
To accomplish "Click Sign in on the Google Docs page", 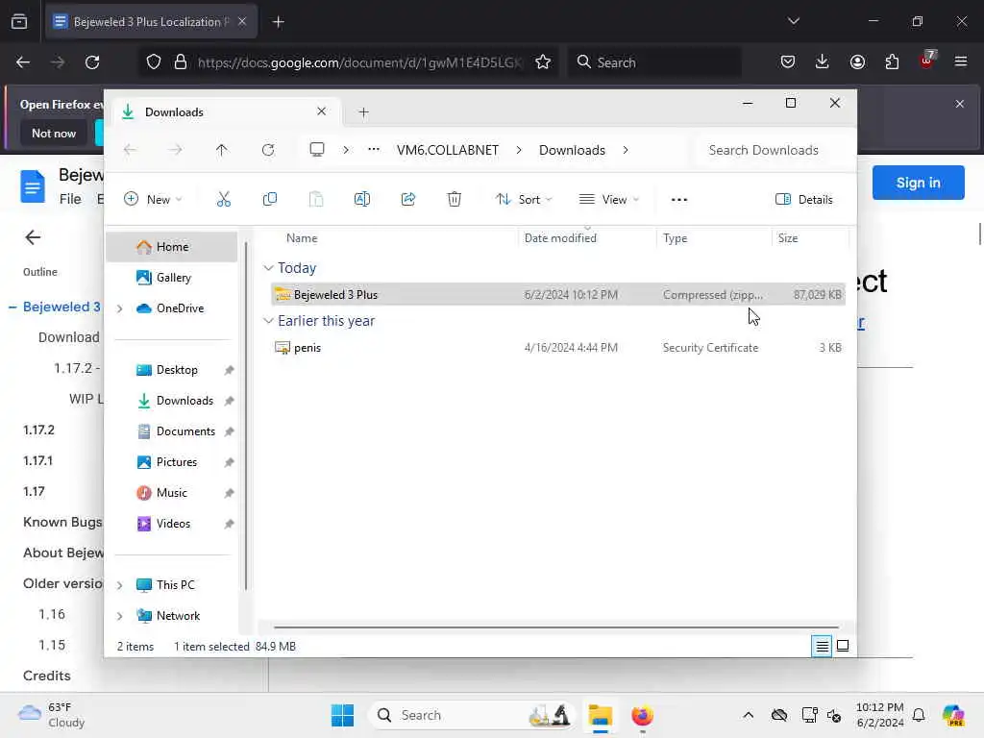I will click(918, 183).
